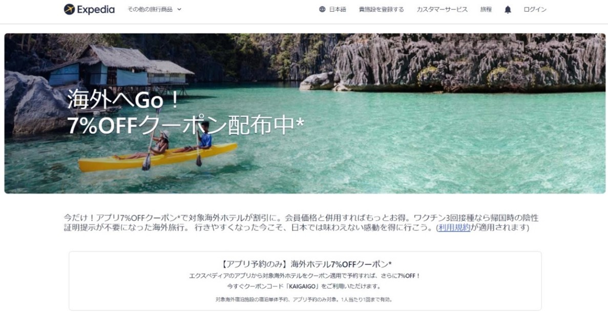This screenshot has width=608, height=321.
Task: Go to カスタマーサービス page
Action: (442, 9)
